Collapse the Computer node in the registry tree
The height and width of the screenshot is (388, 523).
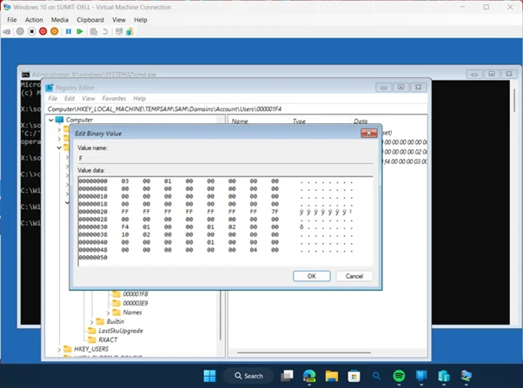coord(51,120)
